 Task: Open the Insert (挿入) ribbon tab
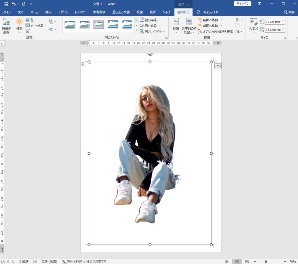pos(48,12)
